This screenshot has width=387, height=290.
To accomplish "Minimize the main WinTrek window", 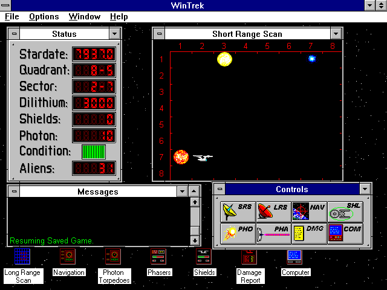I will tap(370, 5).
